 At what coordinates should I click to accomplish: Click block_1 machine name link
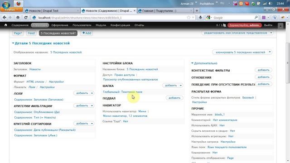pyautogui.click(x=220, y=115)
